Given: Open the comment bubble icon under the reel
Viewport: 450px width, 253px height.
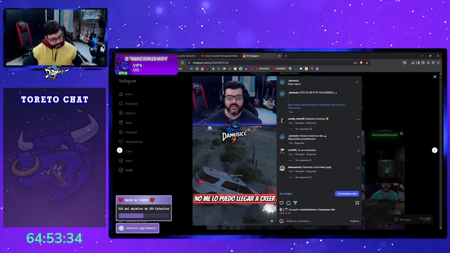Looking at the screenshot, I should tap(288, 203).
